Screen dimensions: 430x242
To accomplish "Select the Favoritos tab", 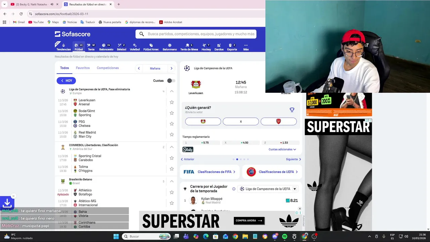I will 83,68.
